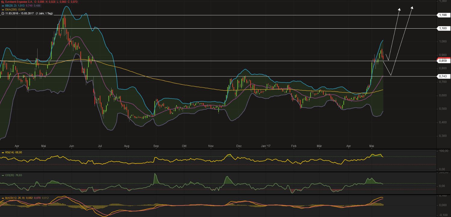This screenshot has width=451, height=217.
Task: Click the Mär label on the time axis
Action: [320, 146]
